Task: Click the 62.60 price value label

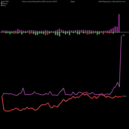Action: tap(124, 96)
